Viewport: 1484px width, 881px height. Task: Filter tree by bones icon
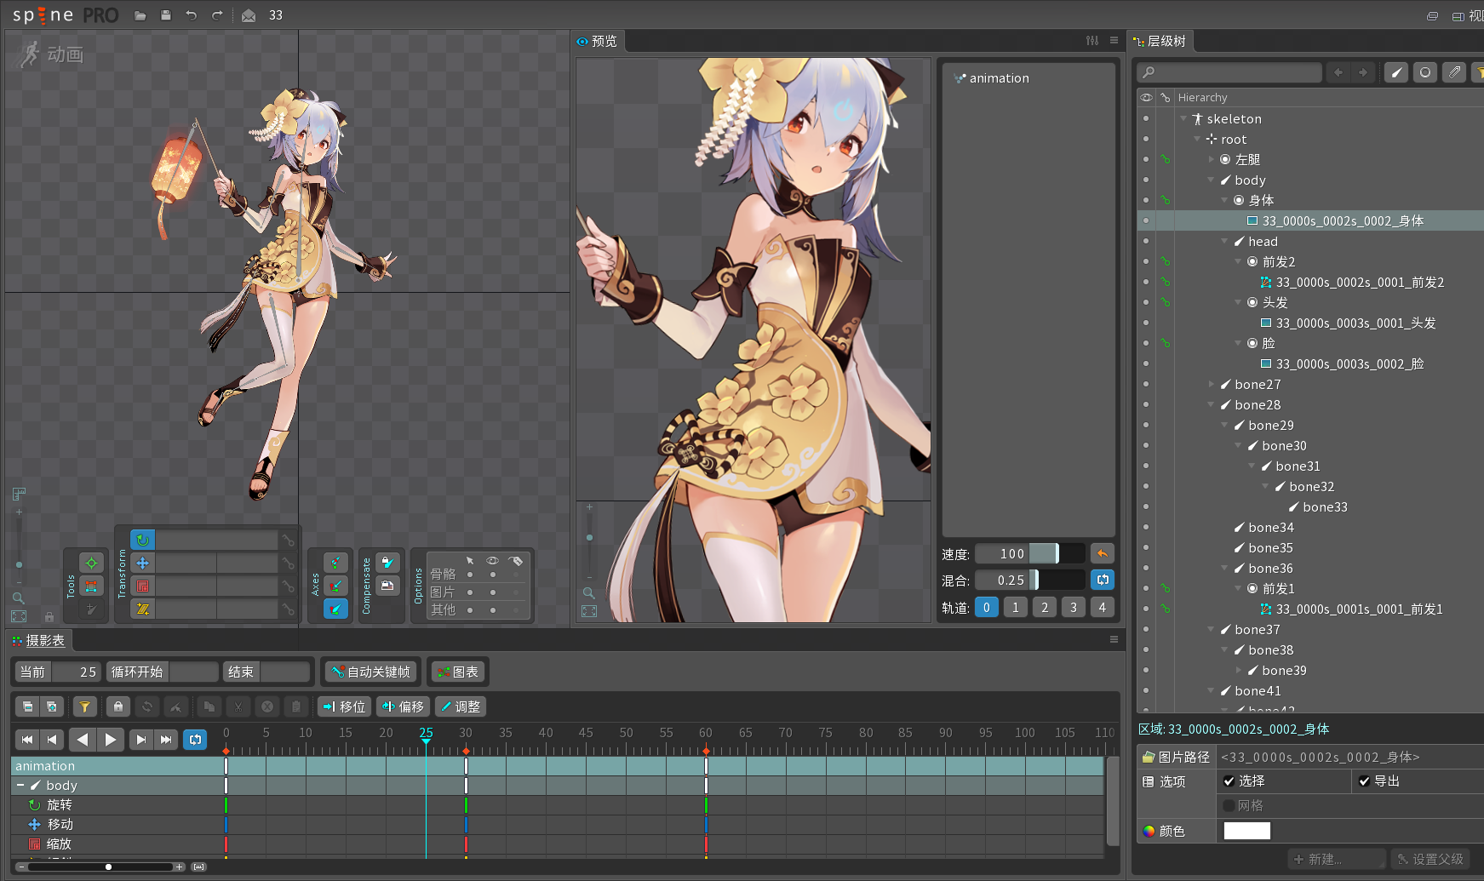pyautogui.click(x=1396, y=72)
